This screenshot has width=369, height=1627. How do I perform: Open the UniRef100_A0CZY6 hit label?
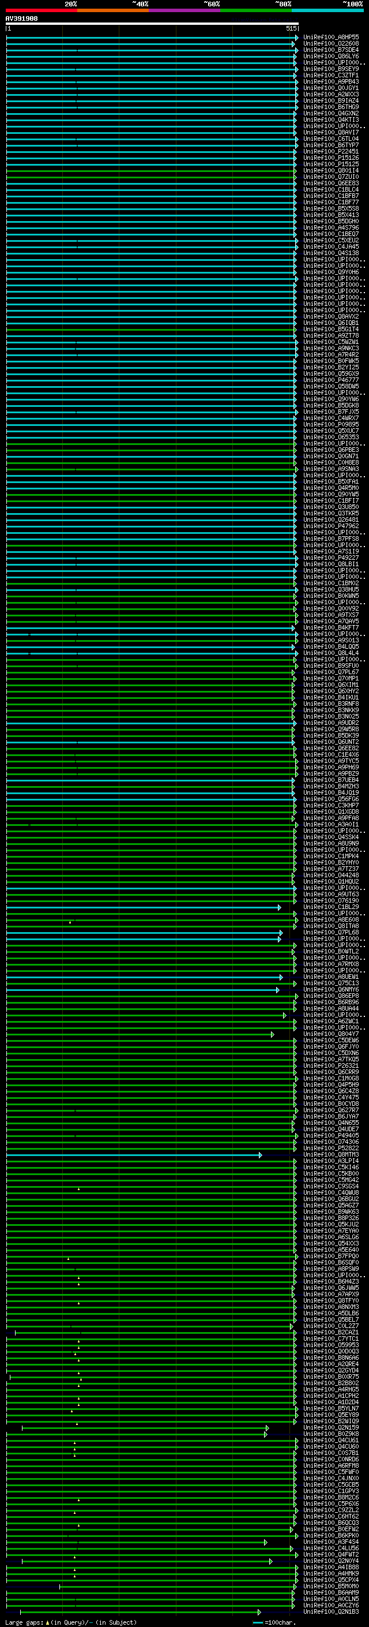pos(331,1605)
